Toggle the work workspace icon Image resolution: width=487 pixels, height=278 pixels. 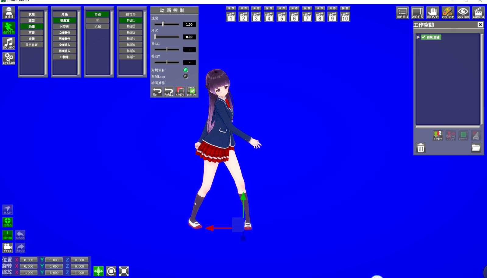[418, 13]
